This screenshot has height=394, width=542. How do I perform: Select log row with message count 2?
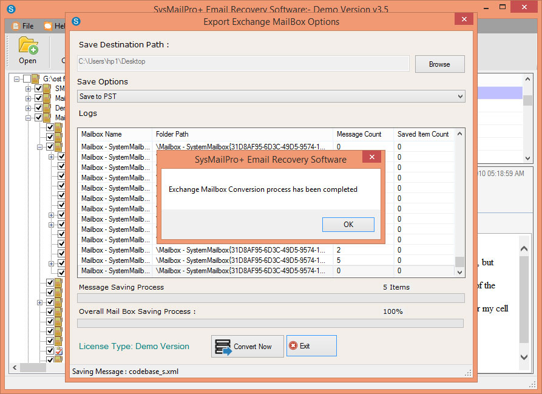[x=266, y=250]
